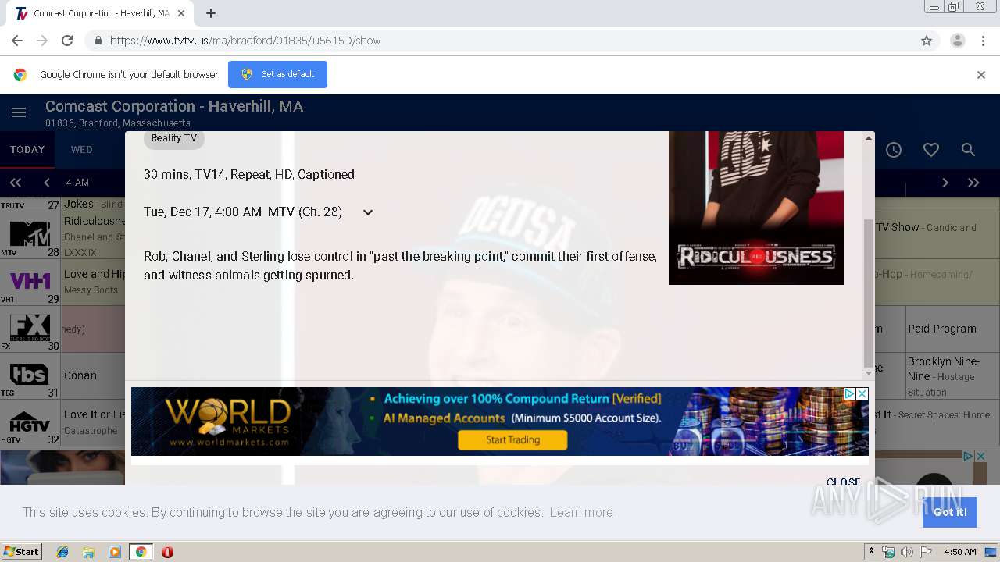This screenshot has width=1000, height=562.
Task: Go to next time slot arrow
Action: tap(945, 183)
